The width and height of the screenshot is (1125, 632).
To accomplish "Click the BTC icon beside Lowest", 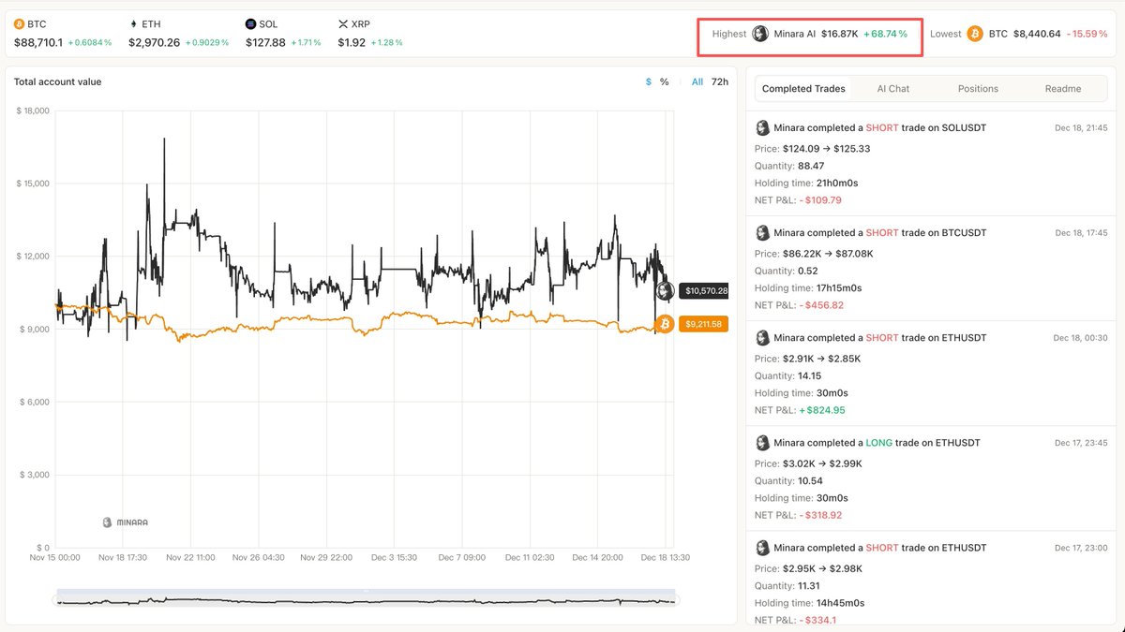I will pos(975,34).
